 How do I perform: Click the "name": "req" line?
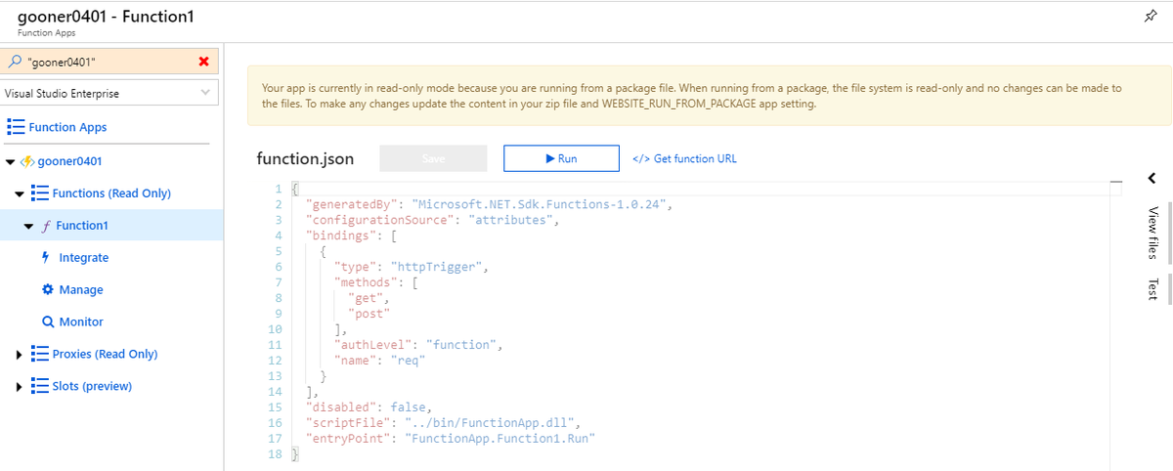coord(379,360)
